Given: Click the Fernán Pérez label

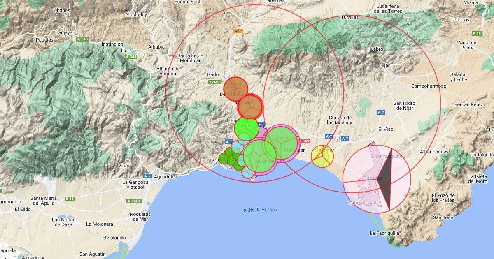Looking at the screenshot, I should pos(468,105).
